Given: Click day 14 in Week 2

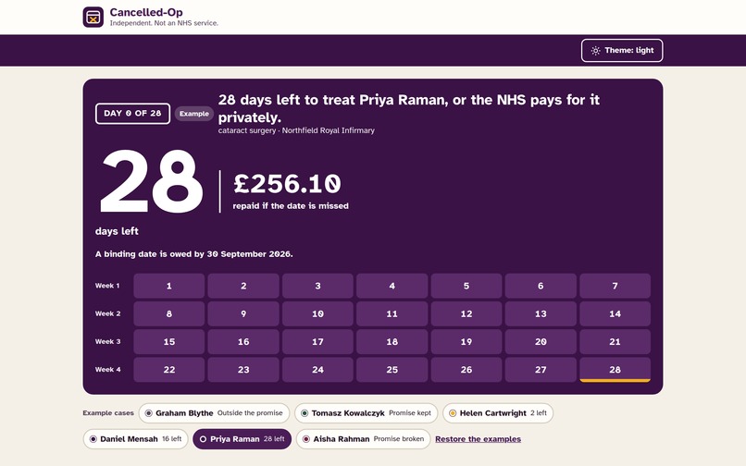Looking at the screenshot, I should (x=615, y=313).
